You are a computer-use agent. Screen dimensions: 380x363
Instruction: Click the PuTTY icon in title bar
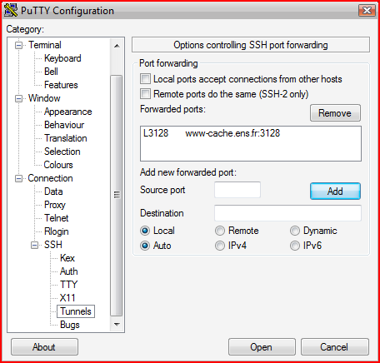[x=11, y=10]
